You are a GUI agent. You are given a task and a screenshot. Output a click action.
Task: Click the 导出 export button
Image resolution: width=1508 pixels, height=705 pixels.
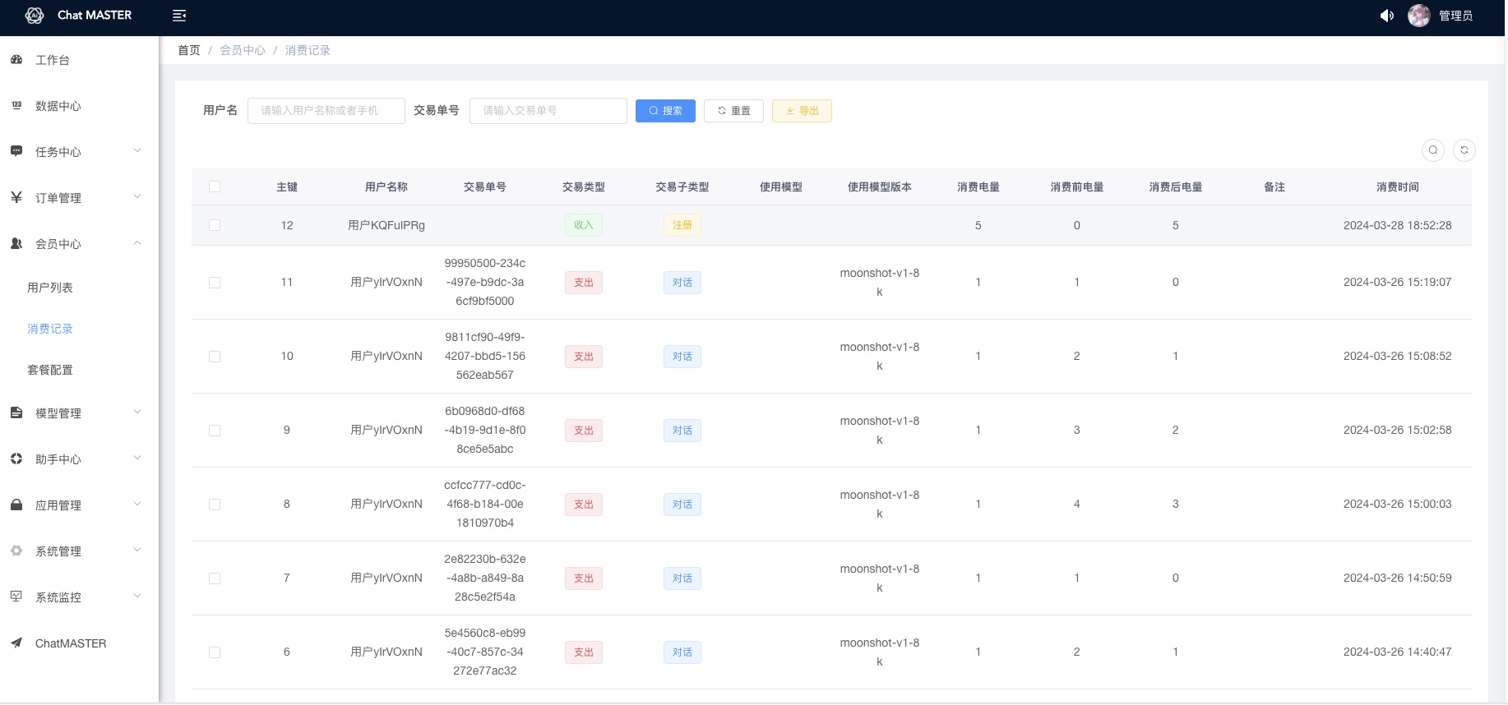click(x=802, y=111)
